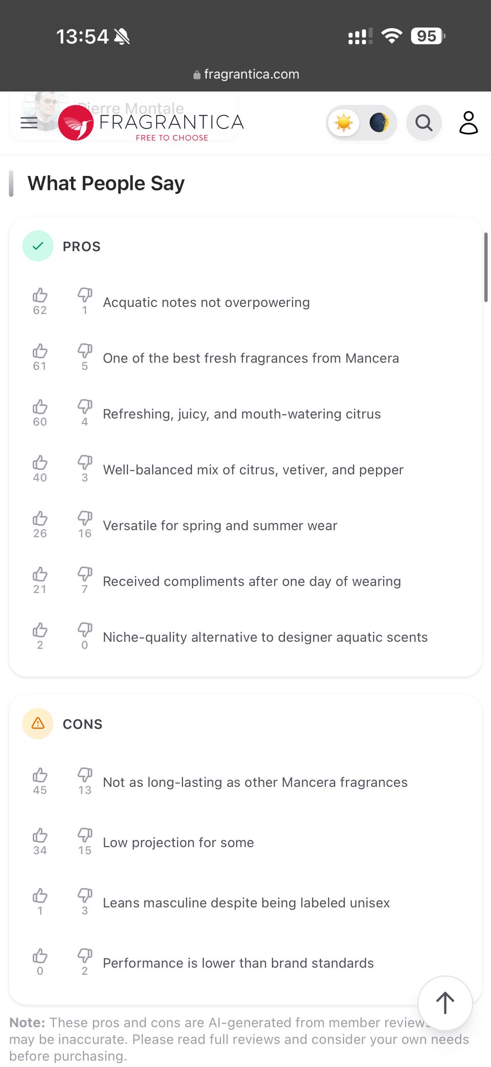
Task: Downvote 'Performance is lower than brand standards'
Action: pyautogui.click(x=85, y=957)
